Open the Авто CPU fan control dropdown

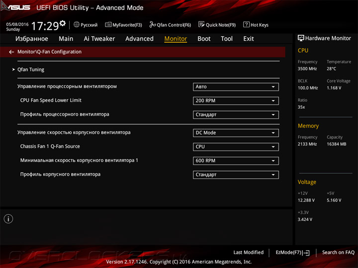236,87
